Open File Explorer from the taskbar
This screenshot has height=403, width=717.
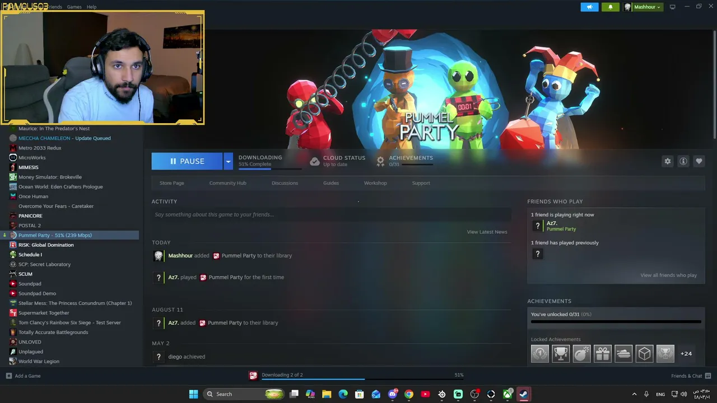pos(327,394)
